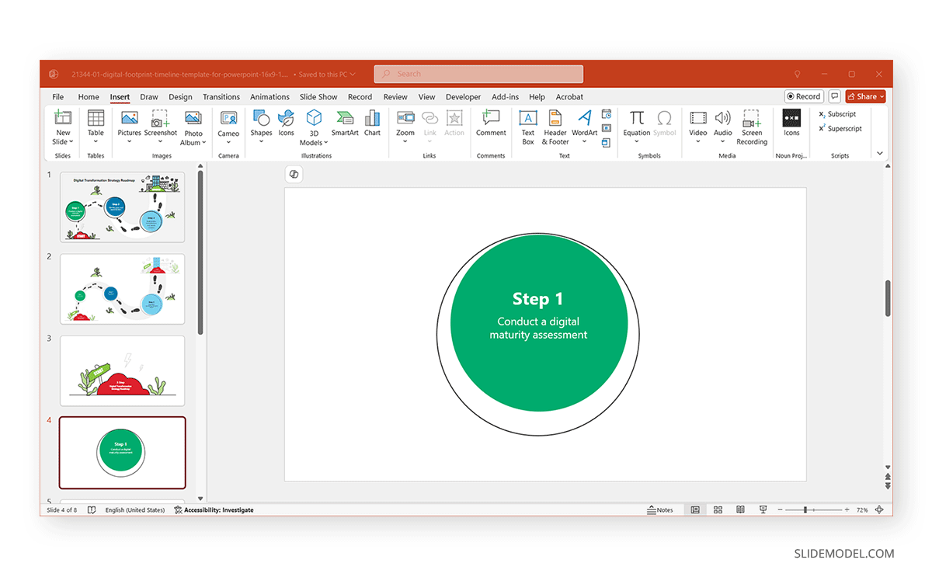The image size is (932, 577).
Task: Expand the Table dropdown arrow
Action: pyautogui.click(x=96, y=142)
